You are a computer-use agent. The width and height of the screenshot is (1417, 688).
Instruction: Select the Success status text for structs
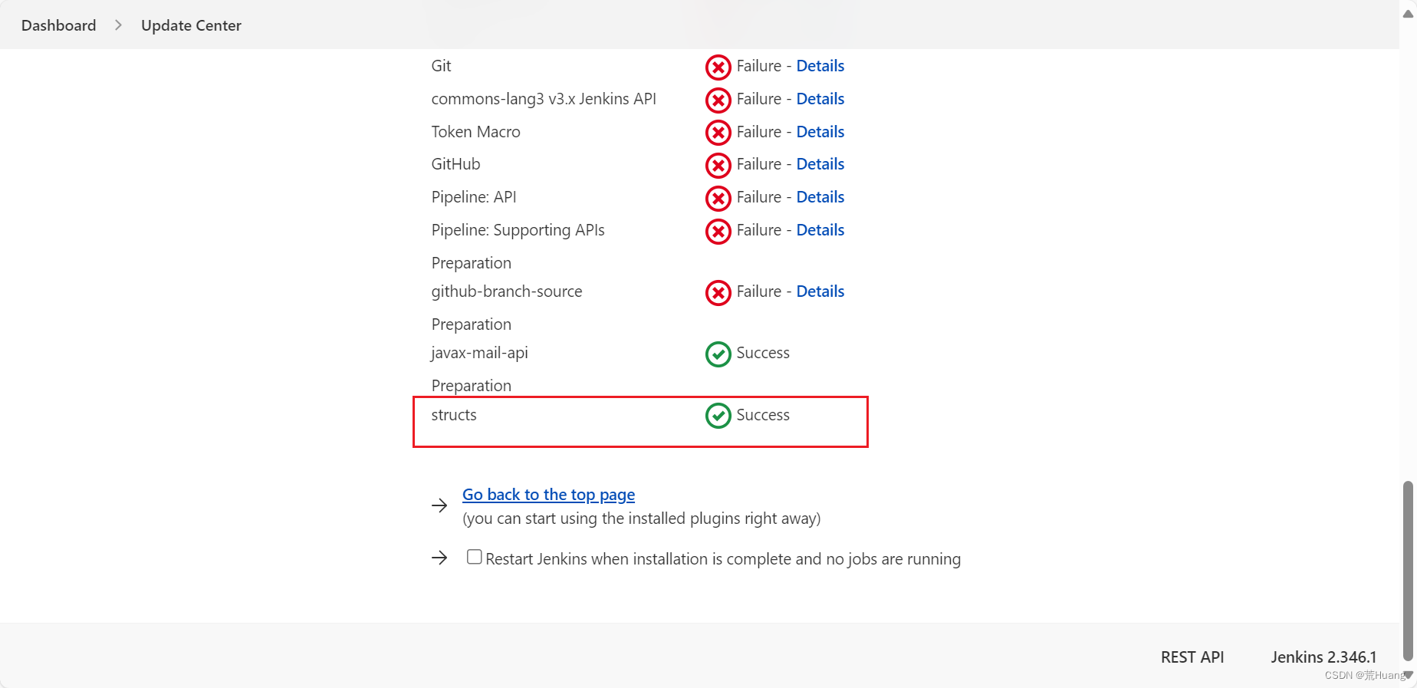pyautogui.click(x=763, y=415)
